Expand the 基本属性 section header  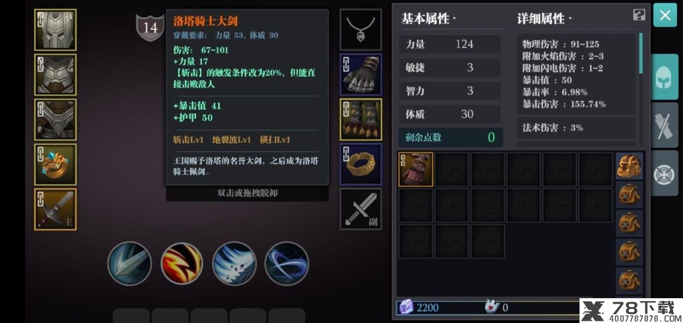point(428,19)
